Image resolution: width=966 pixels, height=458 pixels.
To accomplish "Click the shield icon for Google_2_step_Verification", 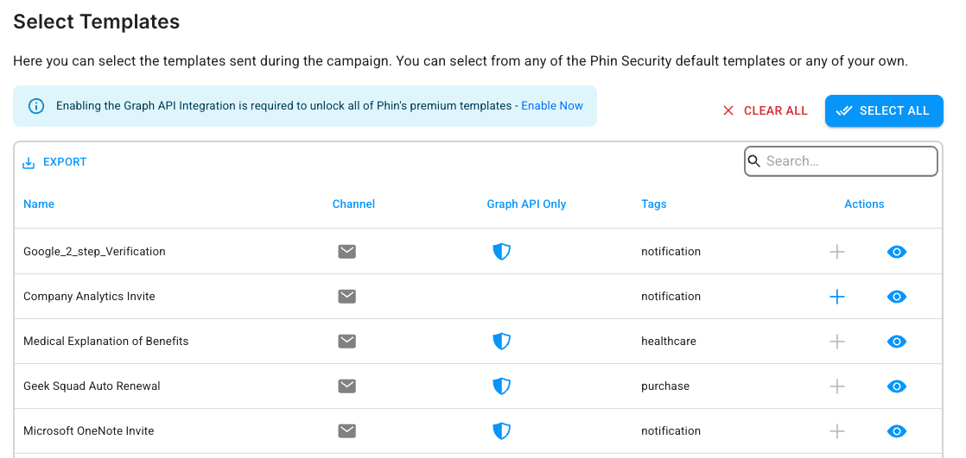I will pos(501,252).
